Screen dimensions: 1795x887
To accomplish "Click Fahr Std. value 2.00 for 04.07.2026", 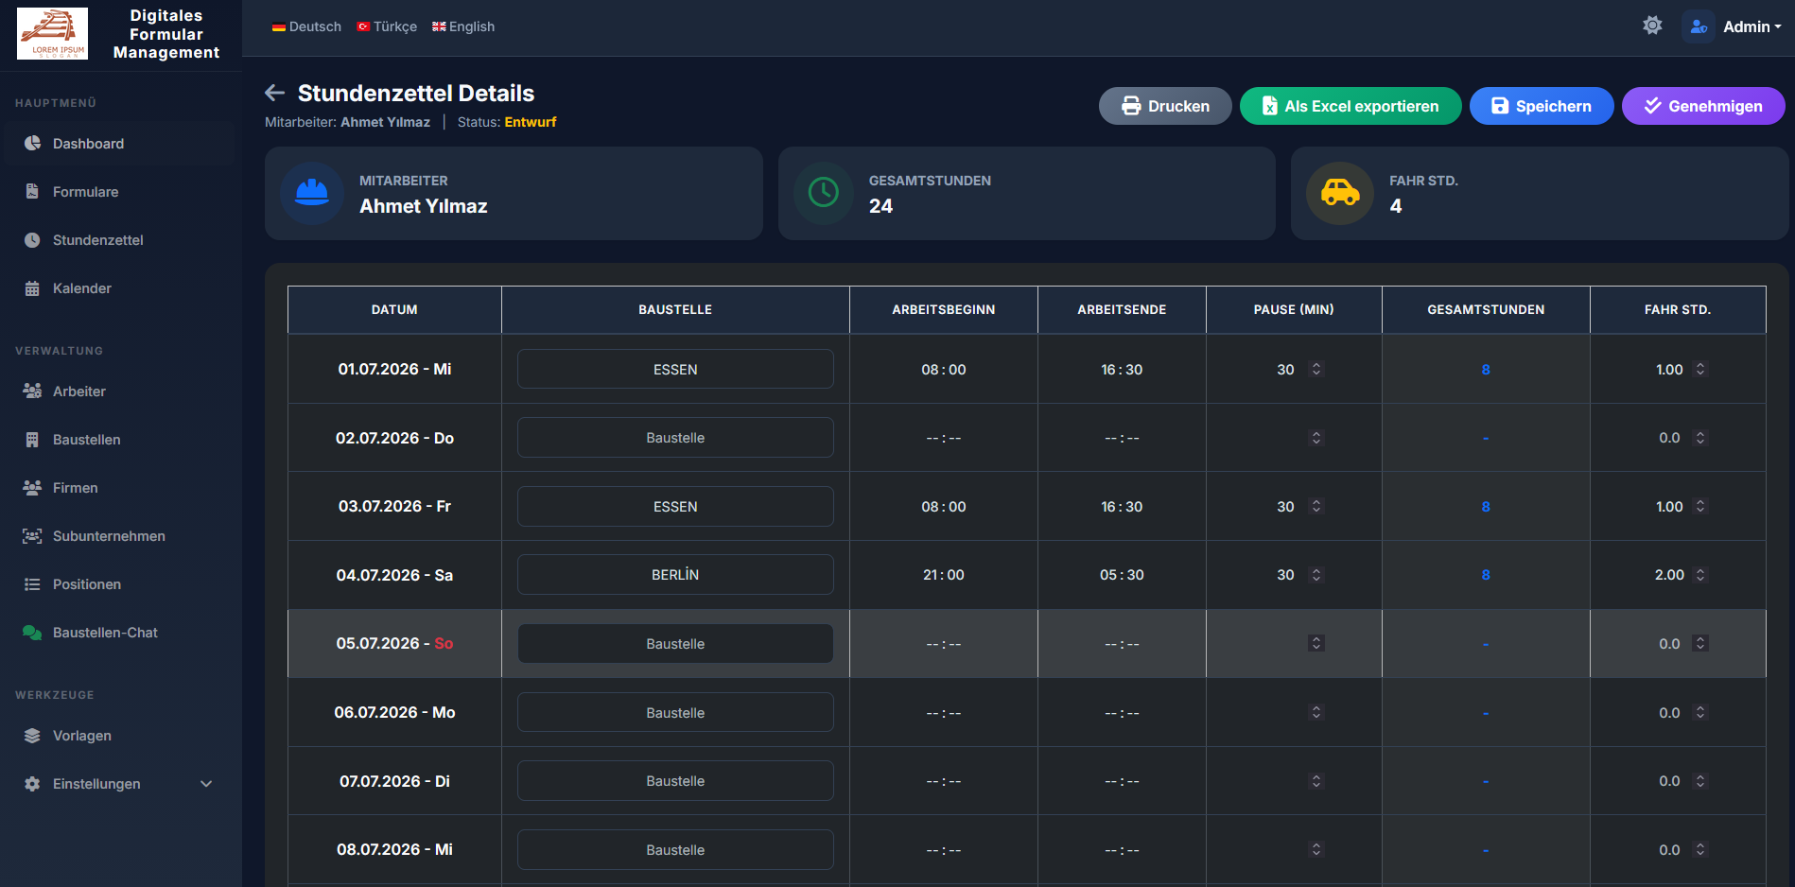I will pos(1669,574).
